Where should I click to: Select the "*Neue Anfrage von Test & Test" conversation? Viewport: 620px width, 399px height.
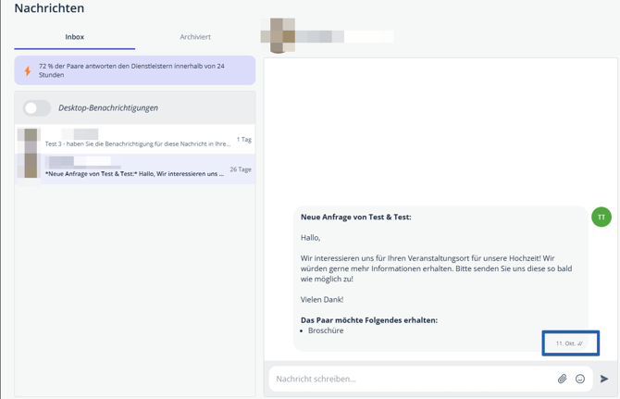click(134, 173)
